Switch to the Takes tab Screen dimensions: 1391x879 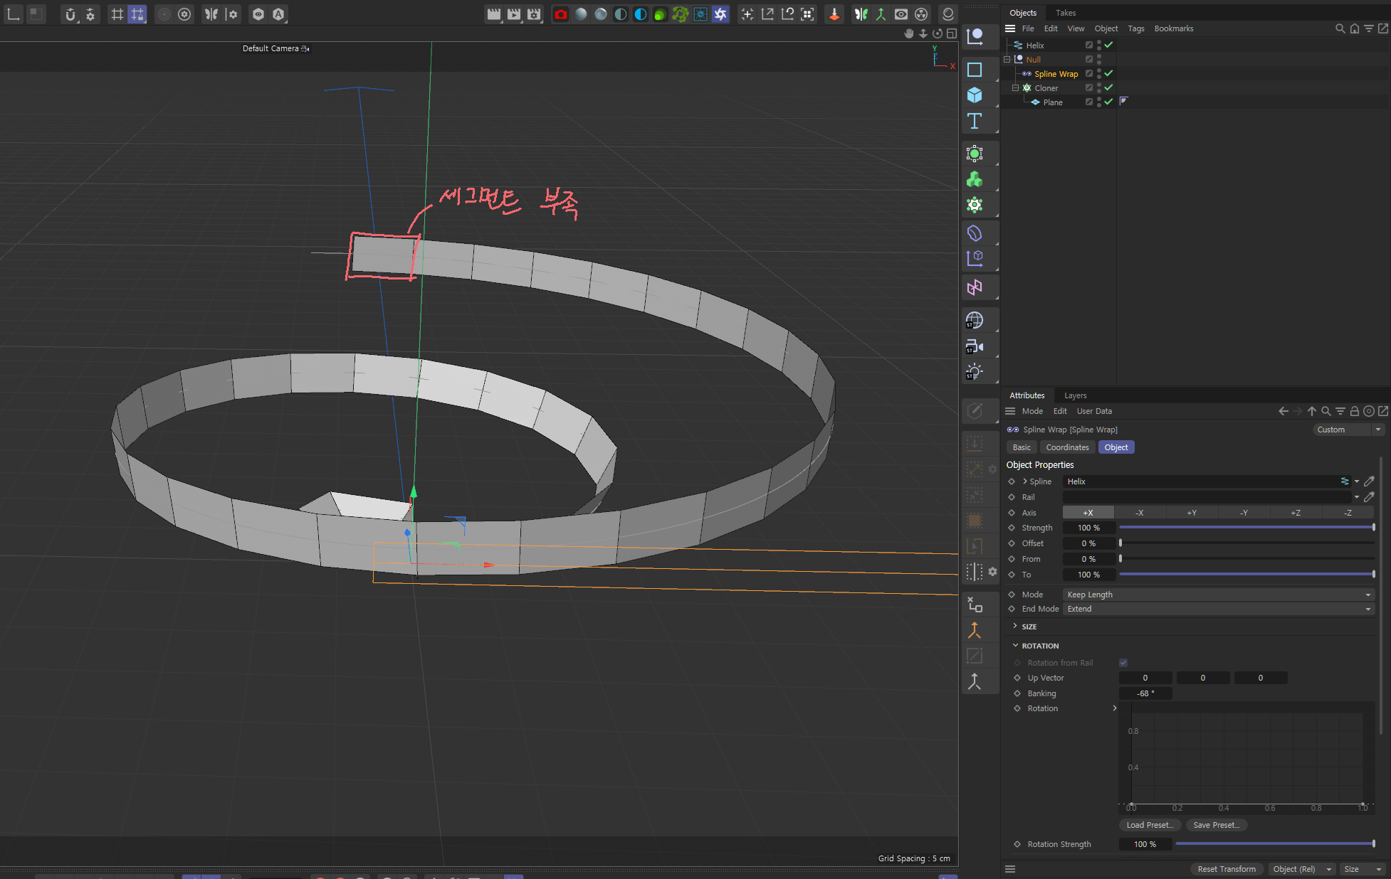(x=1066, y=13)
